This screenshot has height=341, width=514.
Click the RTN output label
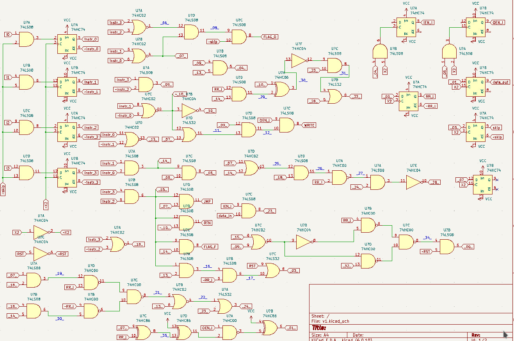[207, 223]
